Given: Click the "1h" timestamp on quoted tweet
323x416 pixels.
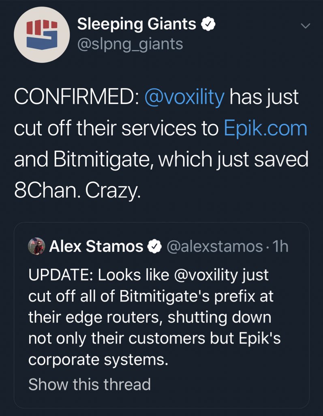Looking at the screenshot, I should pyautogui.click(x=281, y=247).
